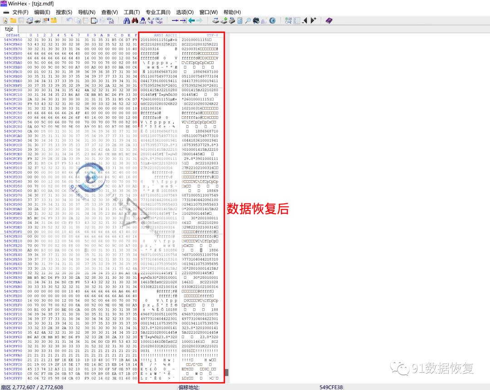The image size is (490, 390).
Task: Click offset row 549CFE00
Action: point(13,237)
